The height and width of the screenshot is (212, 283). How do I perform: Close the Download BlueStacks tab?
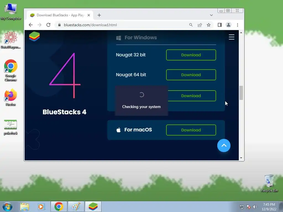click(89, 15)
